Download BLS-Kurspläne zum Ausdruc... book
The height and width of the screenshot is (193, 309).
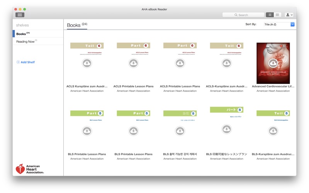pos(273,131)
